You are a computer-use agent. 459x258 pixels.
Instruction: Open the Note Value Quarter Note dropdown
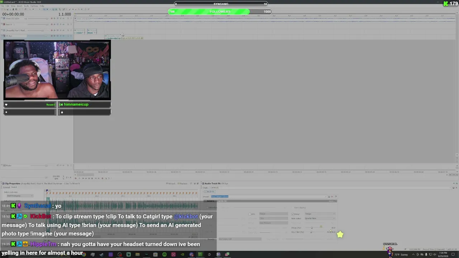pos(320,218)
